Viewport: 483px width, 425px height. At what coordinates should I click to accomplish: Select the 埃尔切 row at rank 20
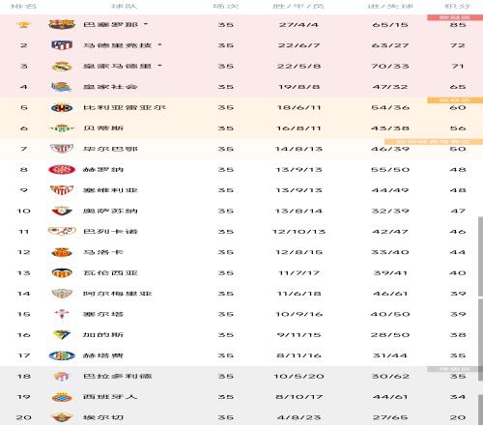(241, 417)
